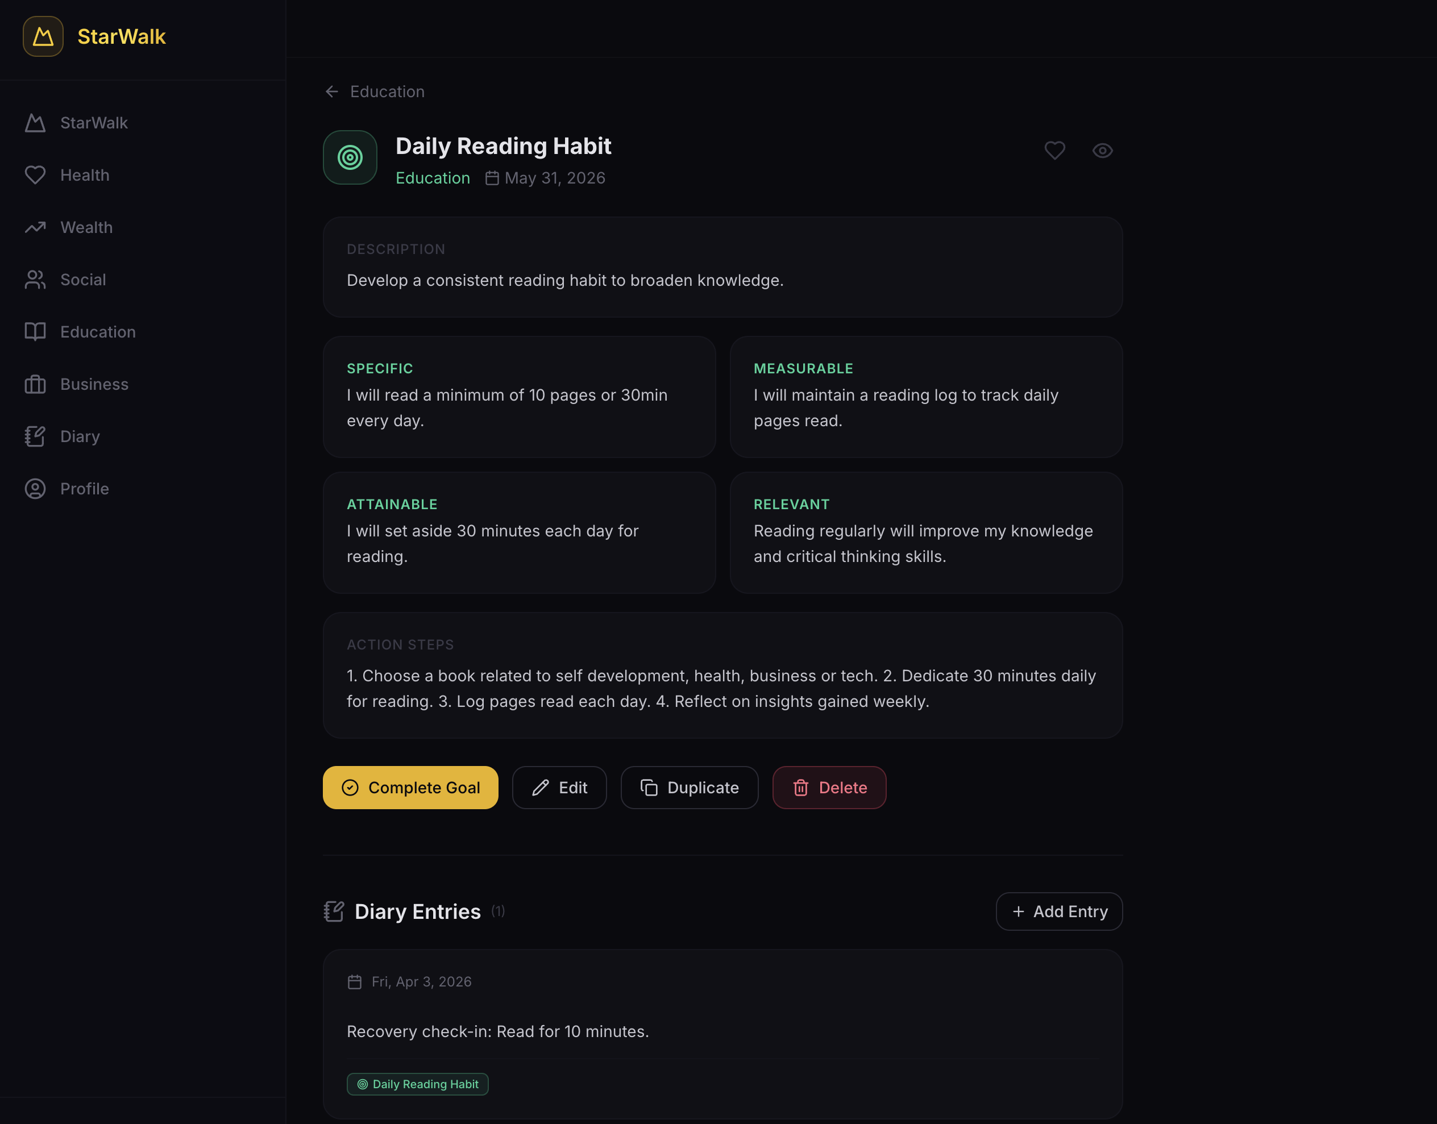Click the green target goal icon
1437x1124 pixels.
350,157
